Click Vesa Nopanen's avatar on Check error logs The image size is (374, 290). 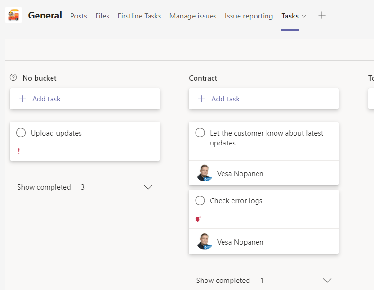pyautogui.click(x=205, y=242)
